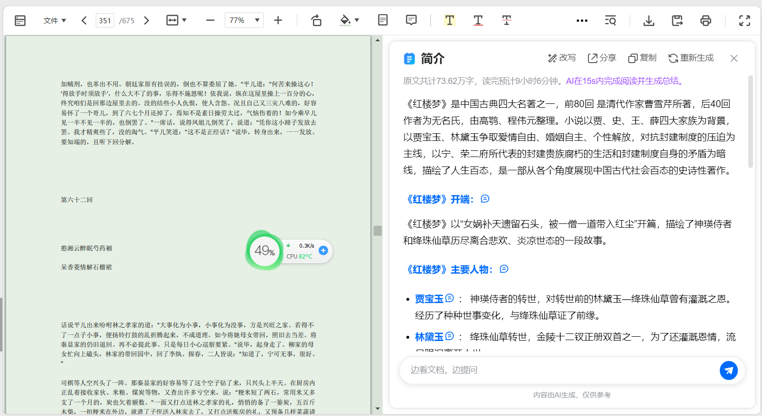The image size is (762, 416).
Task: Click the 复制 copy button
Action: 642,58
